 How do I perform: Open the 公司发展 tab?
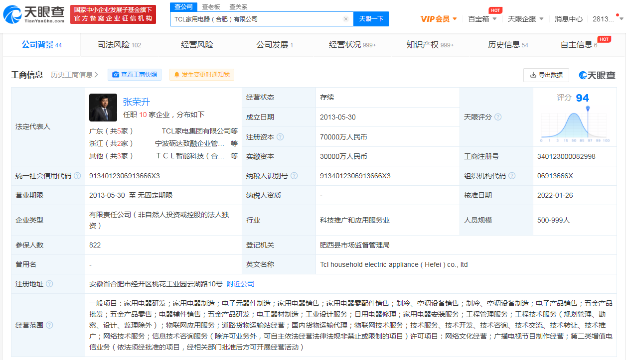[x=275, y=45]
